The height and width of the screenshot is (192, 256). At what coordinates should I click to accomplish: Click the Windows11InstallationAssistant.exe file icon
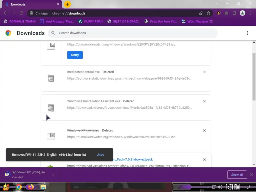coord(51,107)
